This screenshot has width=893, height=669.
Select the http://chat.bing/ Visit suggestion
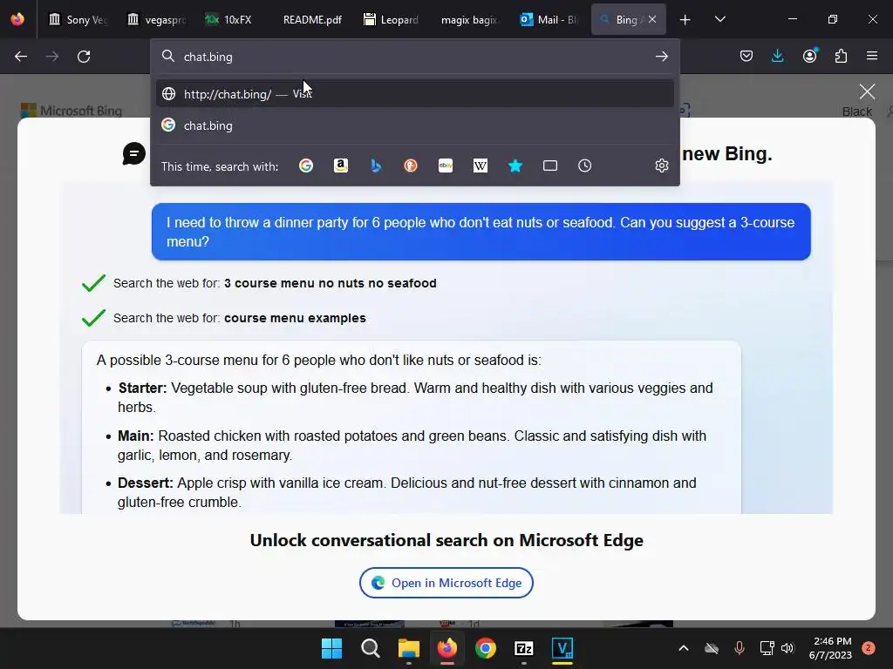pyautogui.click(x=414, y=94)
